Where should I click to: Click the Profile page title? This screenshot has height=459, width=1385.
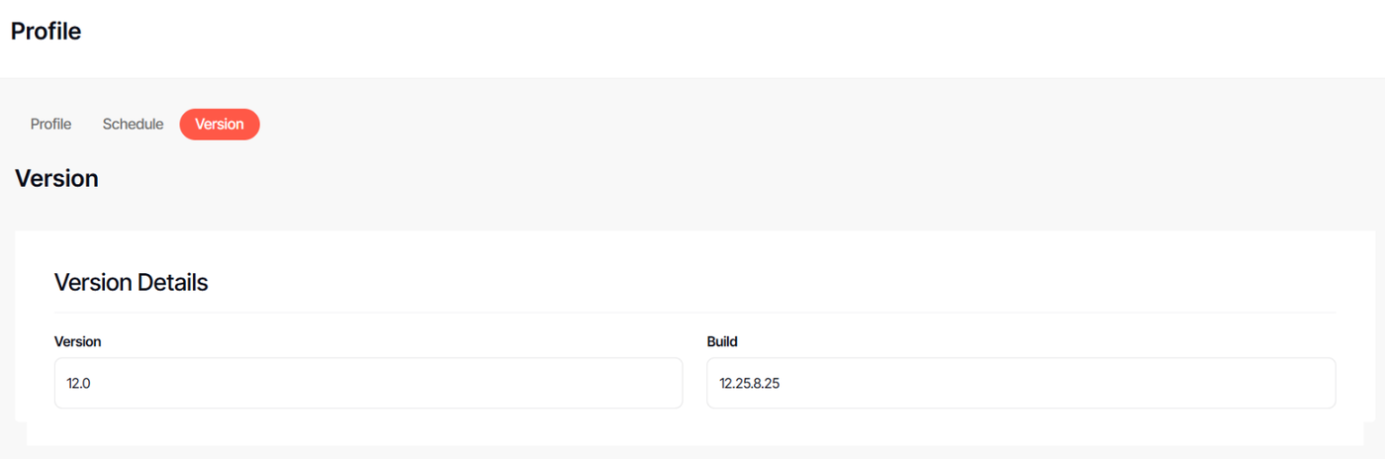46,32
